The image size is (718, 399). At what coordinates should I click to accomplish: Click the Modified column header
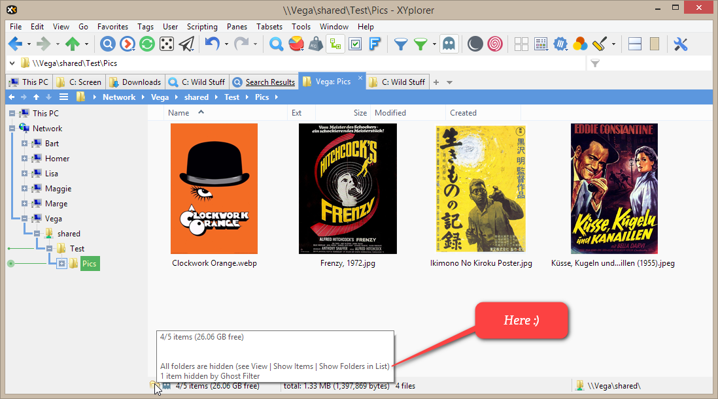(390, 113)
